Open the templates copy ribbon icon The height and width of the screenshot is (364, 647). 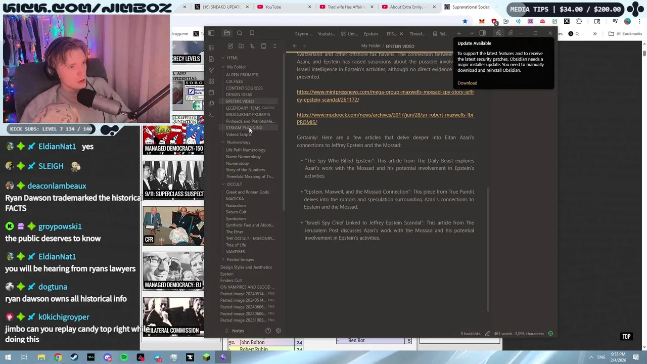211,103
